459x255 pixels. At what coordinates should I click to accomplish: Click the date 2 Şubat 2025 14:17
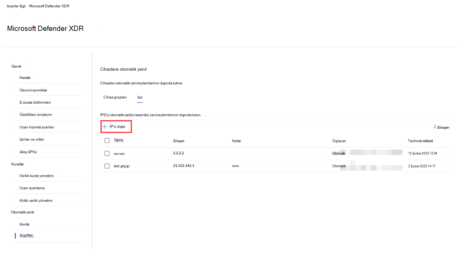[422, 166]
